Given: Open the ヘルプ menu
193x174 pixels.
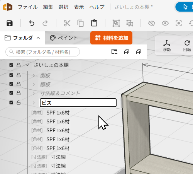Looking at the screenshot, I should (97, 7).
